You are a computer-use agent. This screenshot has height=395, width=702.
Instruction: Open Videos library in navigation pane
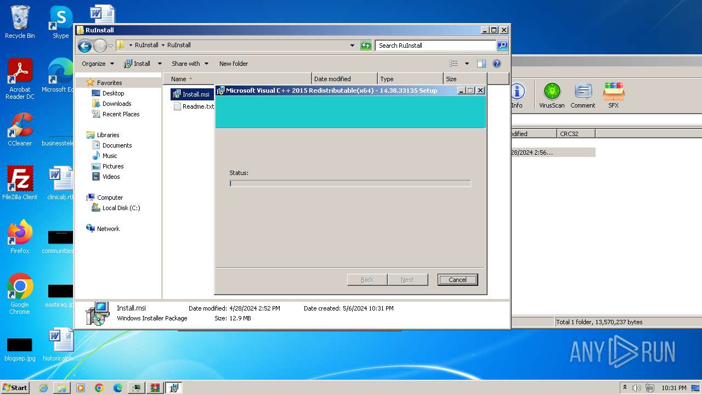(111, 177)
